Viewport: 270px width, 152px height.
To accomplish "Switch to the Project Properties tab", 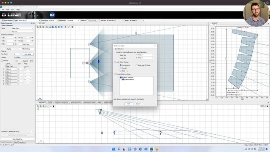I will 6,142.
